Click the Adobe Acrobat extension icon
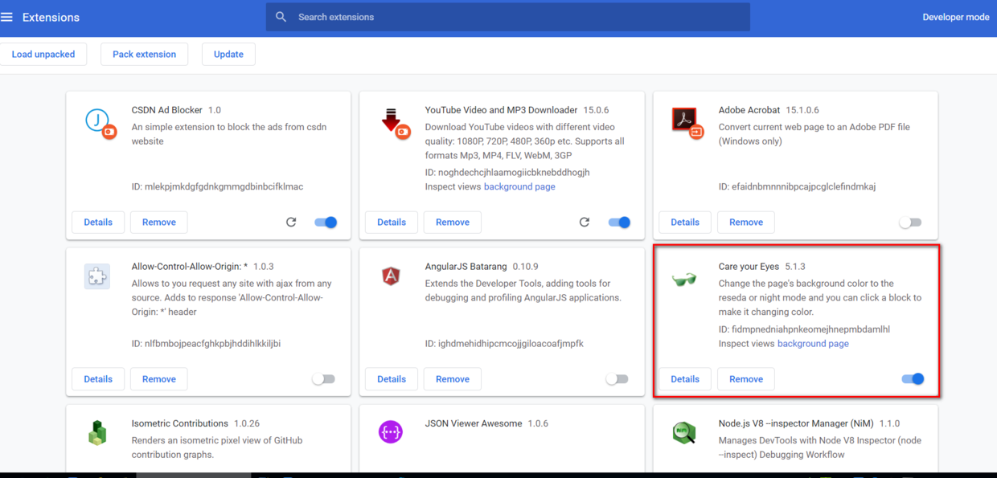The image size is (997, 478). (x=687, y=122)
